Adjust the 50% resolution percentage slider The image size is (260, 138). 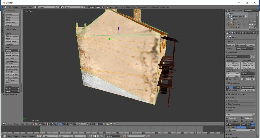233,68
